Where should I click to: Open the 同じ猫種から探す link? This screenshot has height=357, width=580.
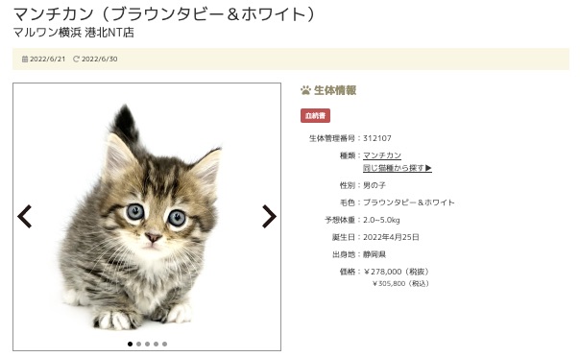[398, 168]
